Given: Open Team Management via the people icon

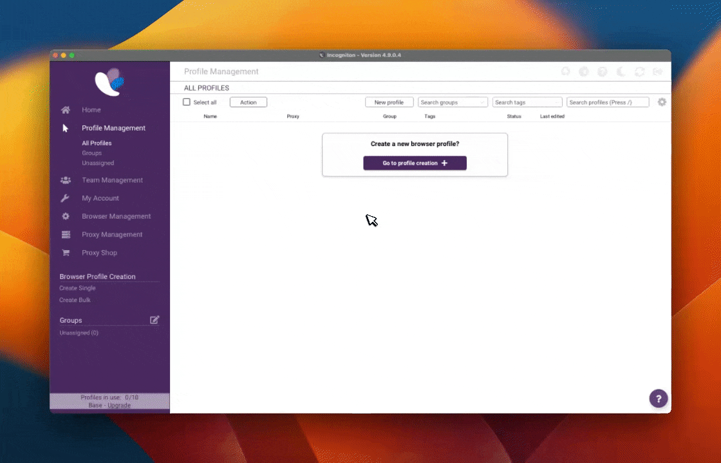Looking at the screenshot, I should (x=66, y=180).
